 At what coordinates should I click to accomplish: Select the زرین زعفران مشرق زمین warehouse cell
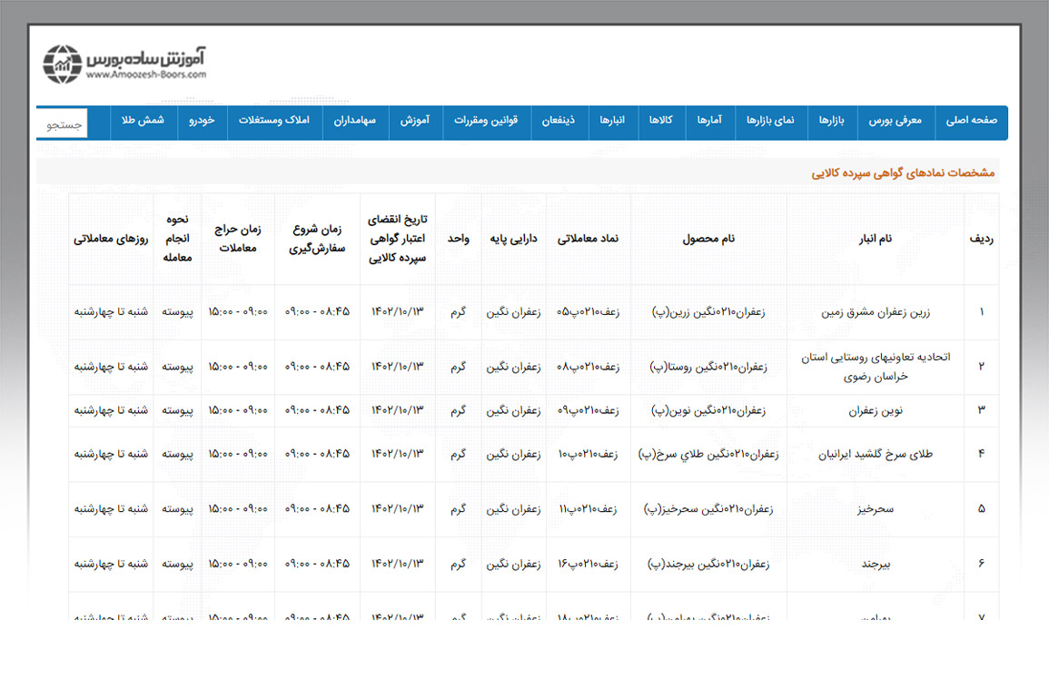(x=876, y=312)
